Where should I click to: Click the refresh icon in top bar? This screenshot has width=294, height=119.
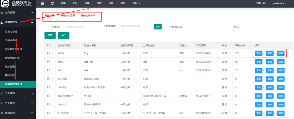pos(52,3)
